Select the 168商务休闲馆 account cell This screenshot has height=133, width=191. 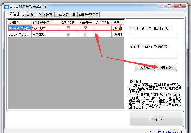tap(20, 28)
